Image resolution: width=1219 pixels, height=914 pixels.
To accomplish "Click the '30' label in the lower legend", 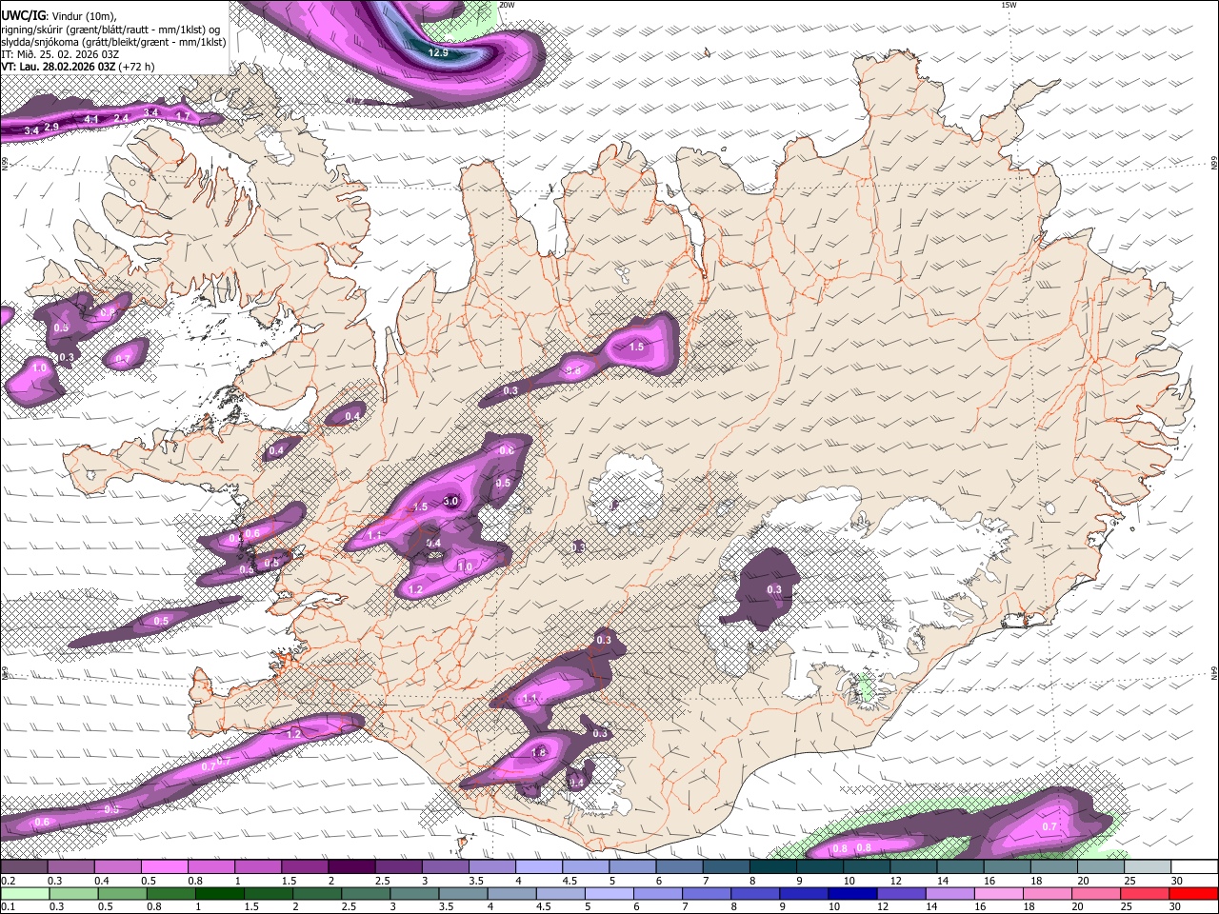I will coord(1176,907).
